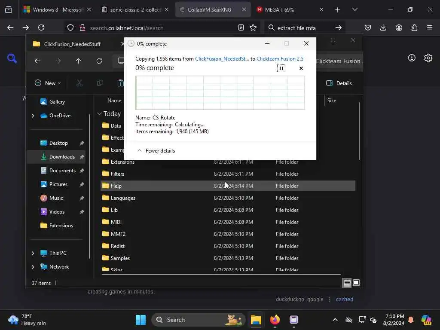Viewport: 440px width, 330px height.
Task: Open the ClickFusion_NeededSt... source link
Action: tap(222, 58)
